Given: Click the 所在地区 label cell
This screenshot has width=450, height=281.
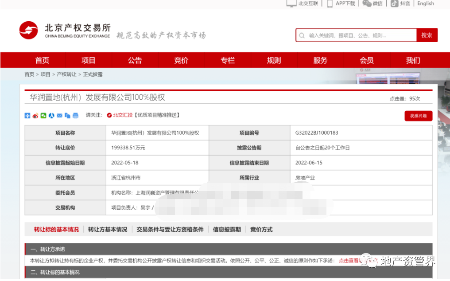Looking at the screenshot, I should coord(66,178).
